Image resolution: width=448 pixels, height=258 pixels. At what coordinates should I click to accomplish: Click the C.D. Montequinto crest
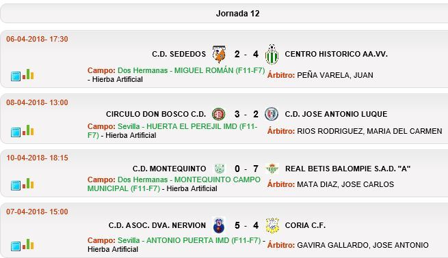[x=219, y=169]
